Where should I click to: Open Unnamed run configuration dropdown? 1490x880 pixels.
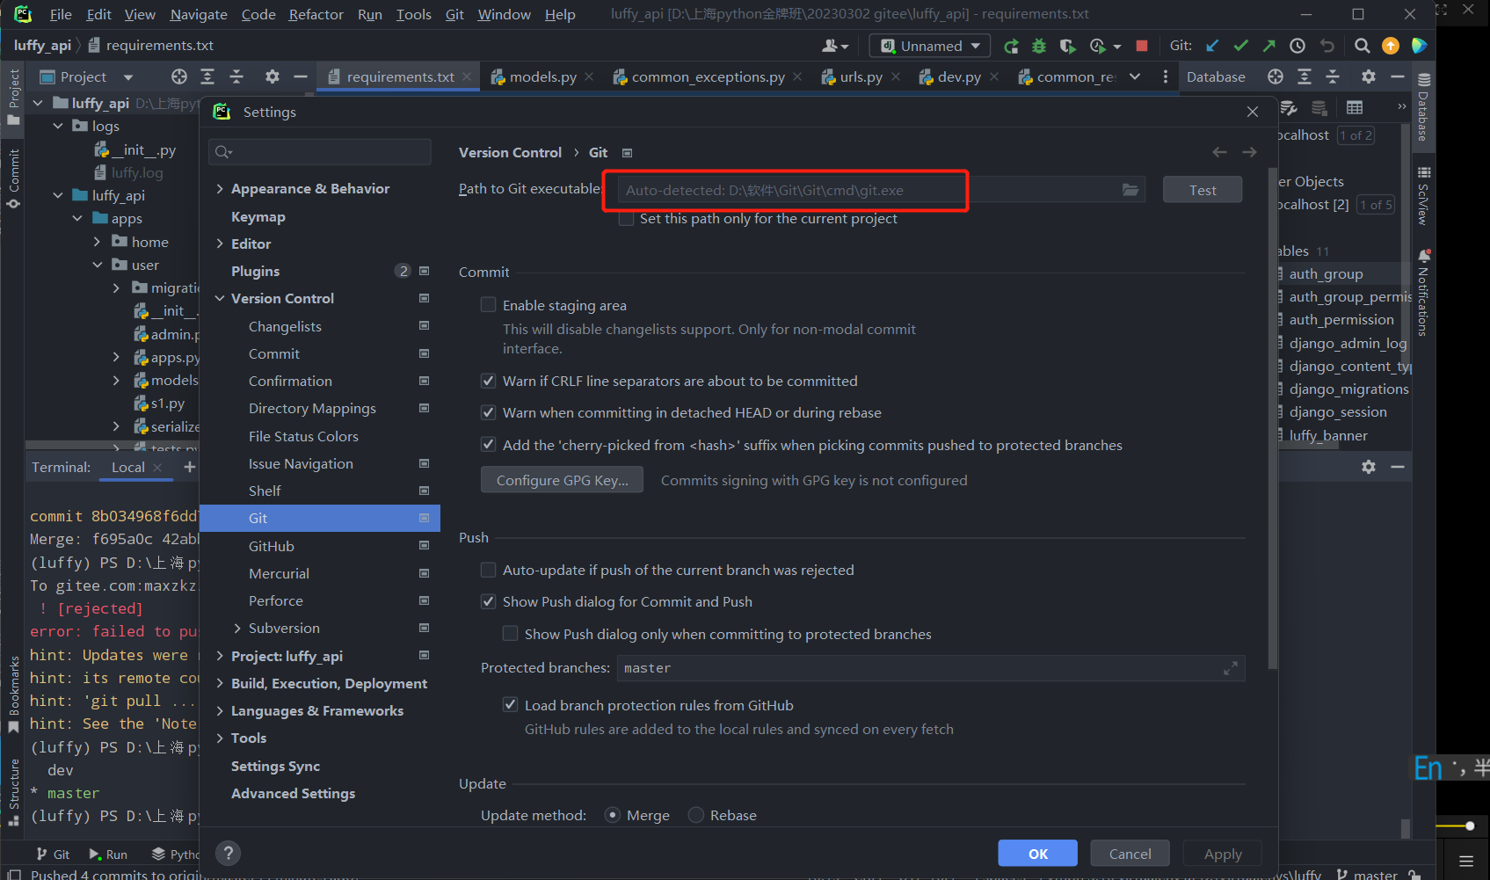pos(930,46)
